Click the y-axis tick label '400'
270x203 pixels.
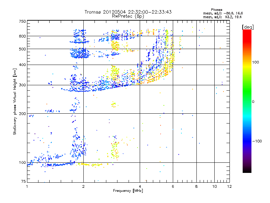(x=22, y=65)
